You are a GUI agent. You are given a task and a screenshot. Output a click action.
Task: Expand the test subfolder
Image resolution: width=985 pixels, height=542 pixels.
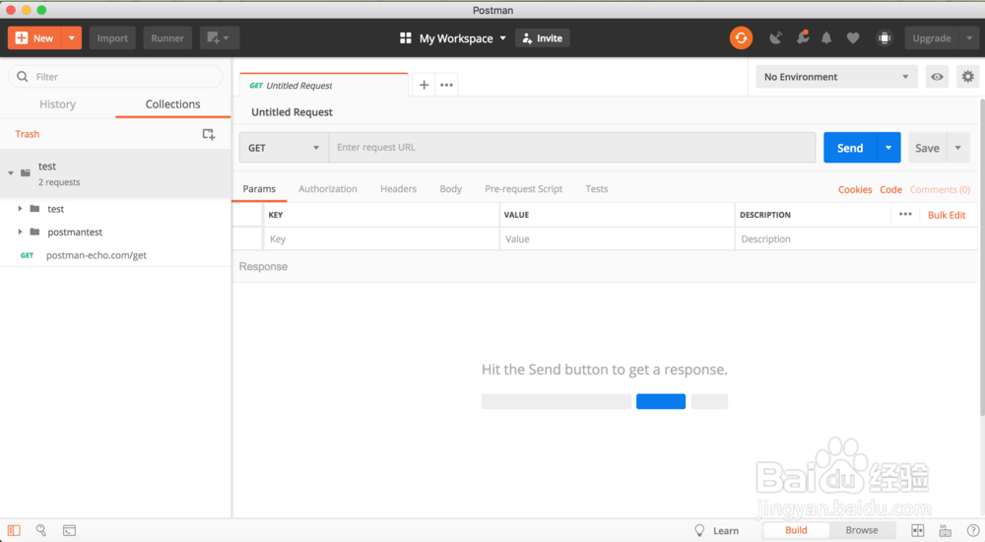coord(20,208)
